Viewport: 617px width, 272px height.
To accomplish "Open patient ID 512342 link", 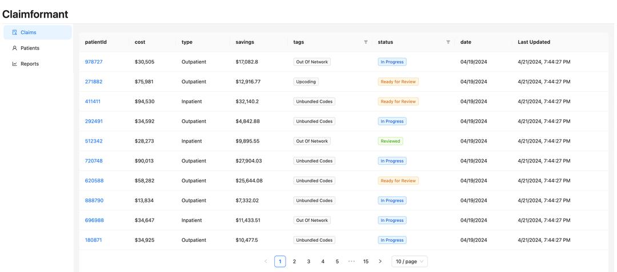I will pyautogui.click(x=94, y=141).
